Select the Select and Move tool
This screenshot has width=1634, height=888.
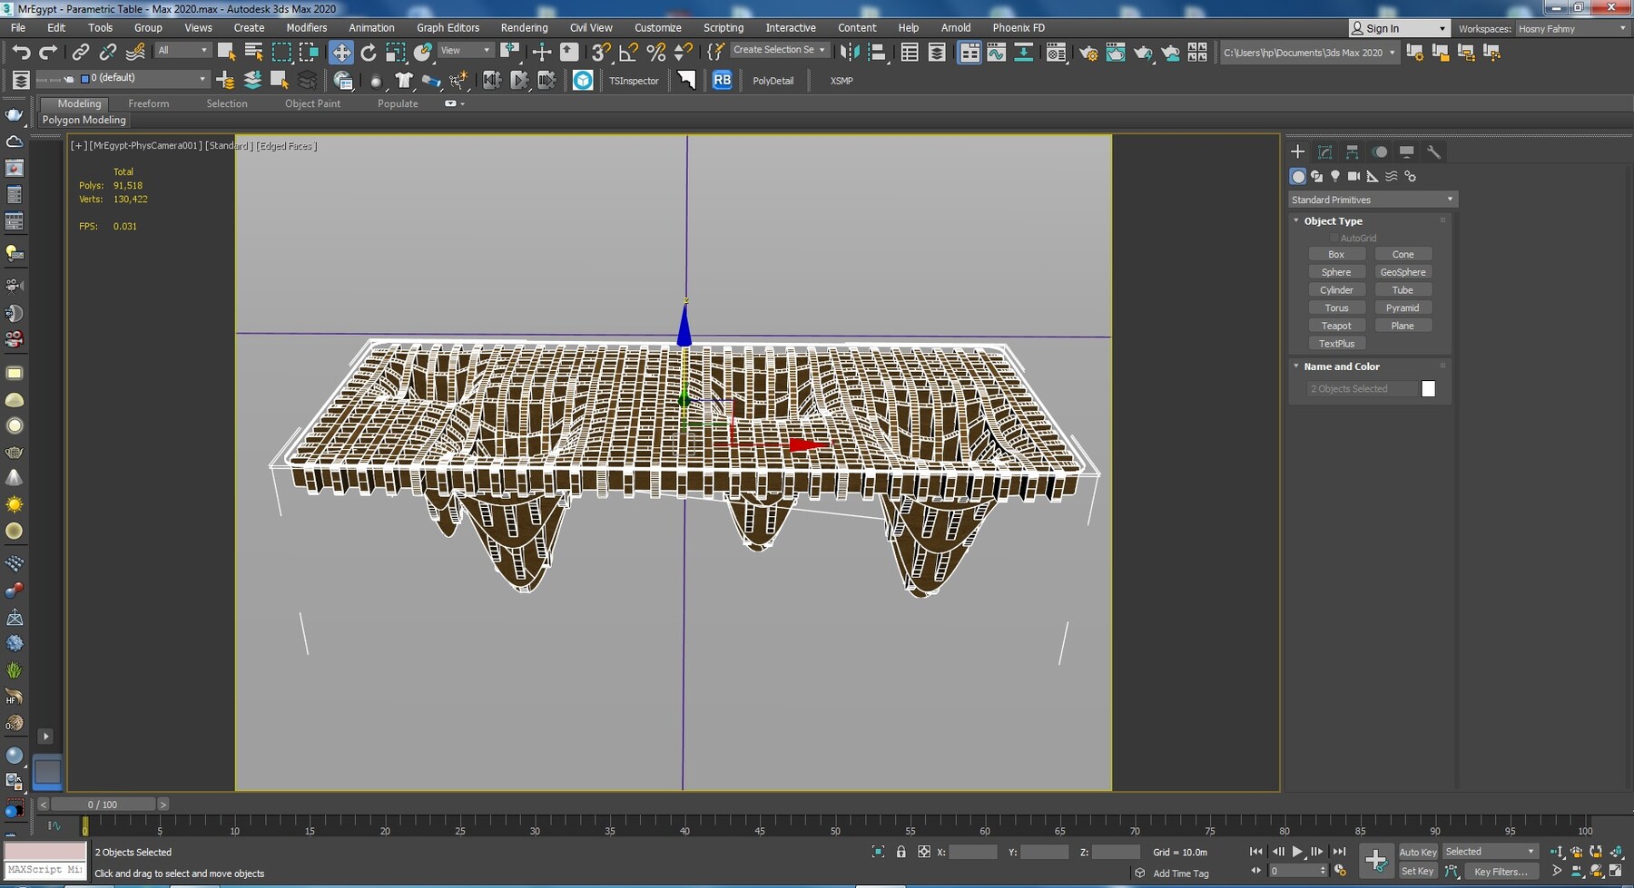(x=342, y=52)
